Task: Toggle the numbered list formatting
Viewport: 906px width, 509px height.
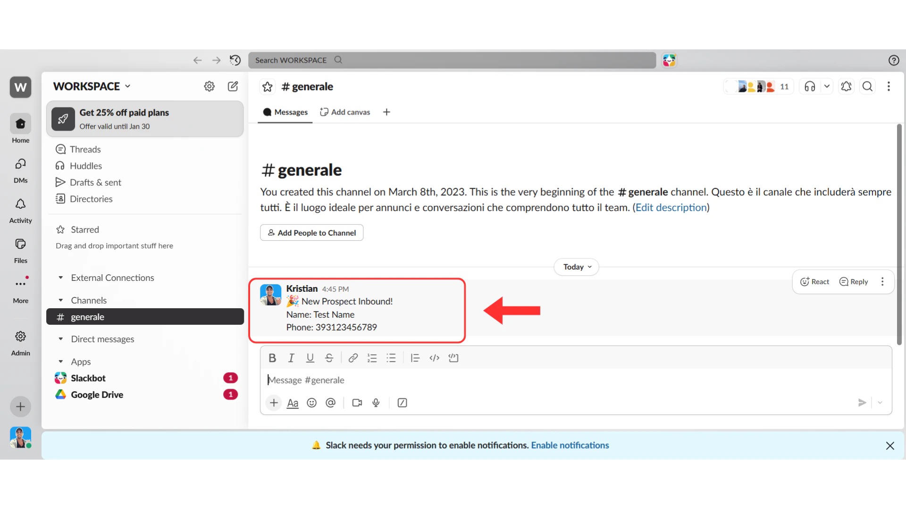Action: coord(372,358)
